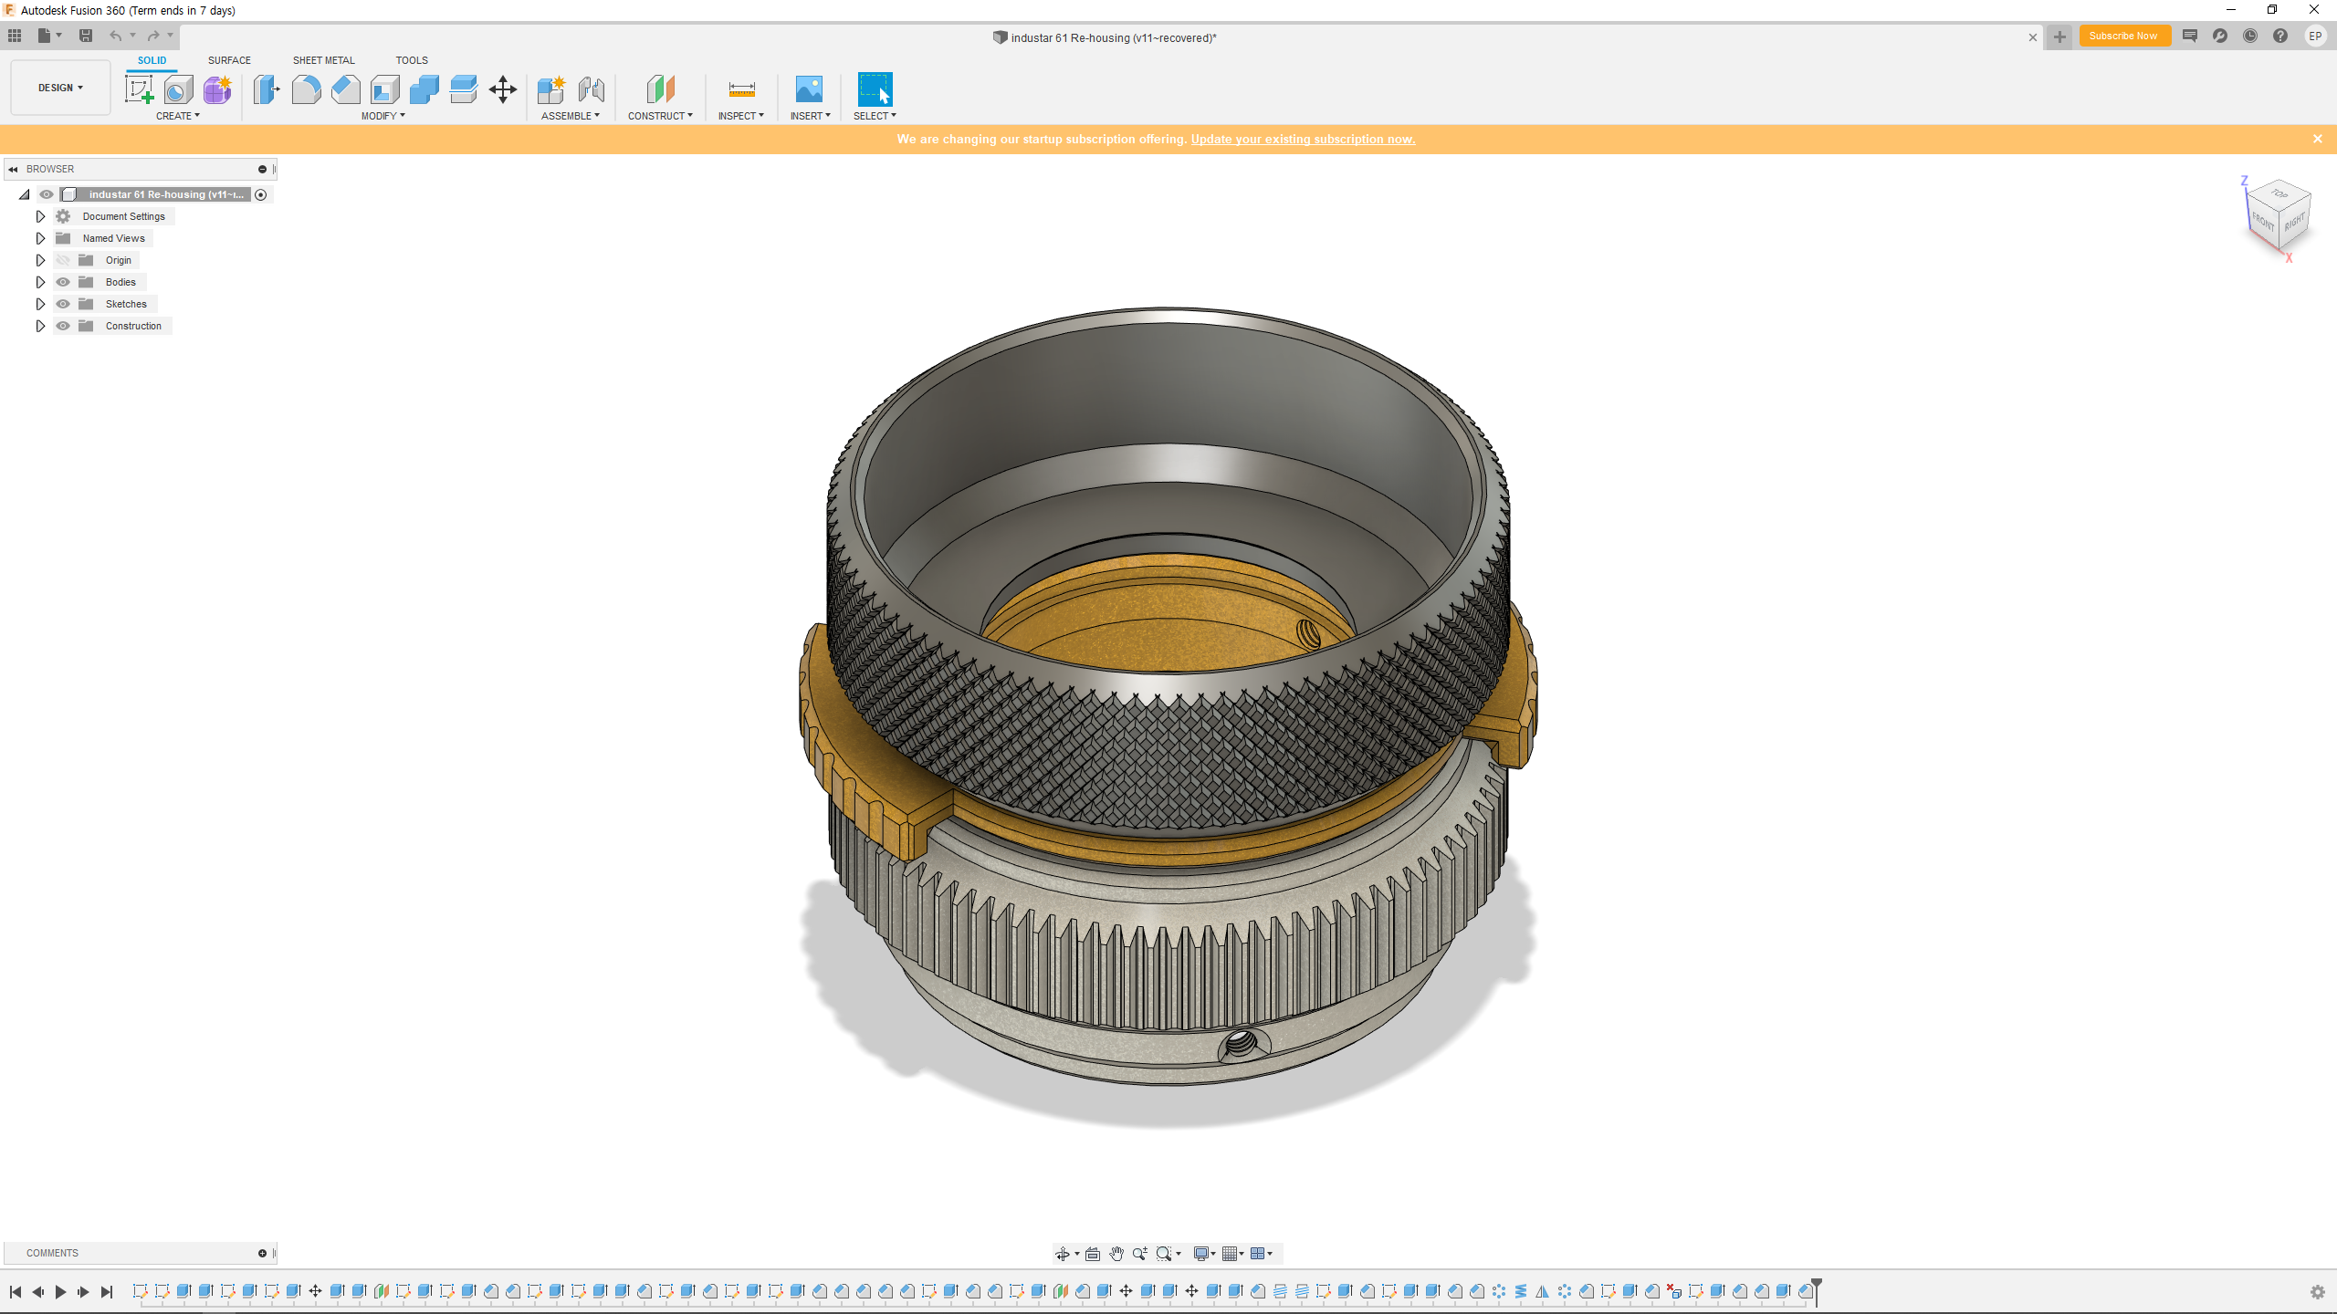Hide the Bodies folder visibility
This screenshot has height=1314, width=2337.
pos(63,282)
